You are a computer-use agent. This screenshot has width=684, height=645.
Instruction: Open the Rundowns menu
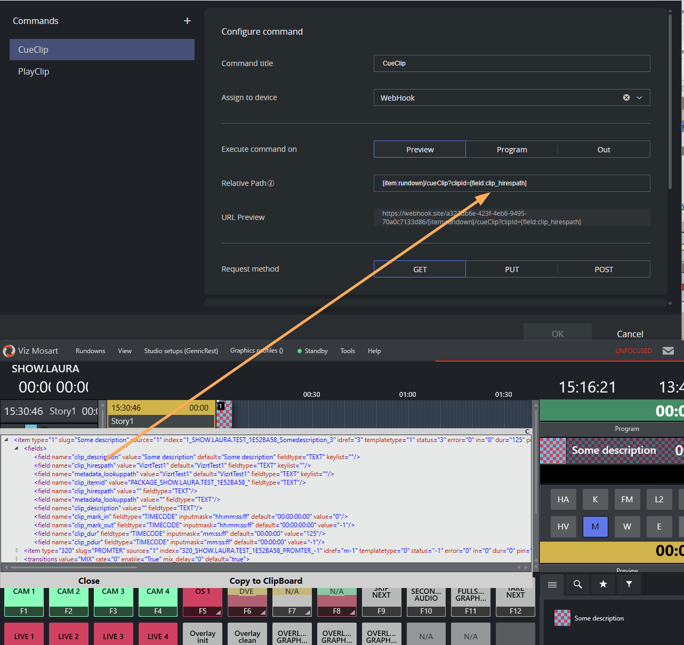click(90, 351)
